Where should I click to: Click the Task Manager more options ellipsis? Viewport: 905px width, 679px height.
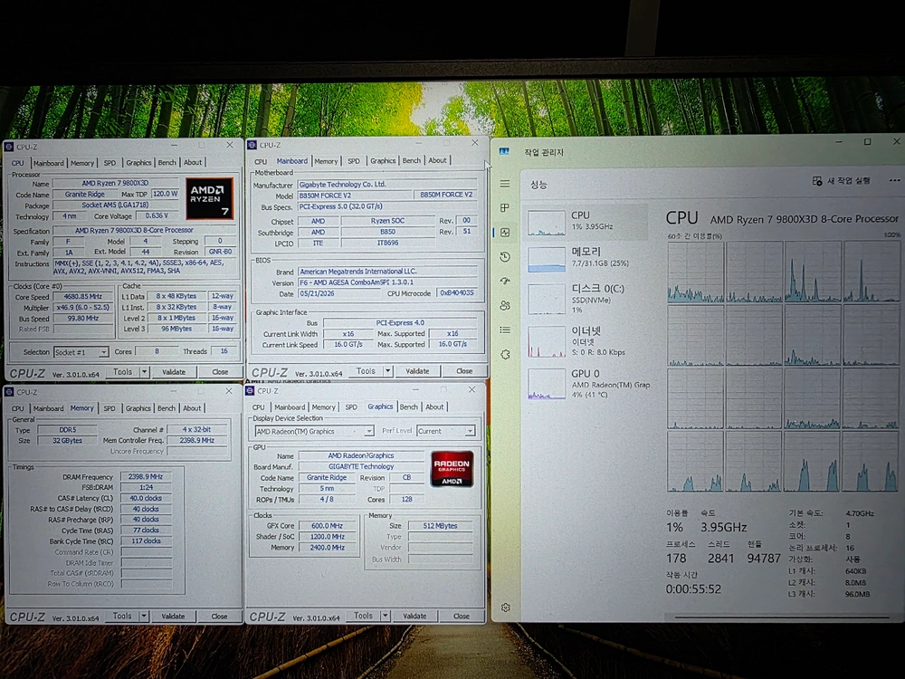(x=895, y=181)
